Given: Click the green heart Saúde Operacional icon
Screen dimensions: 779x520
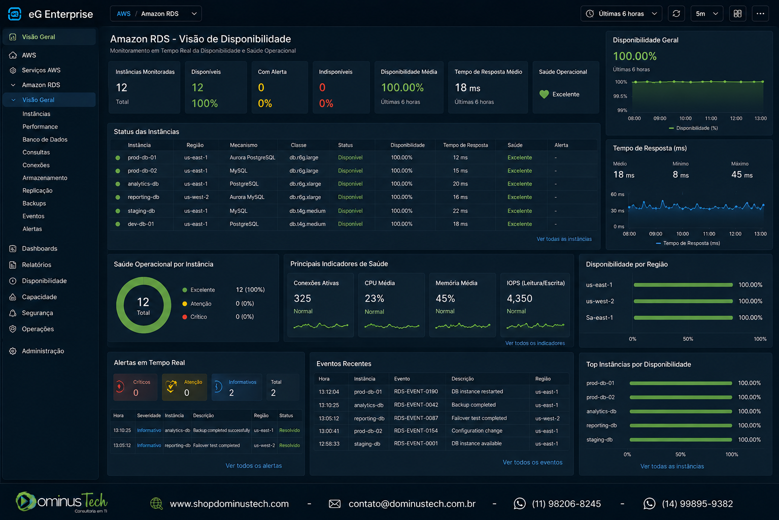Looking at the screenshot, I should pyautogui.click(x=544, y=94).
